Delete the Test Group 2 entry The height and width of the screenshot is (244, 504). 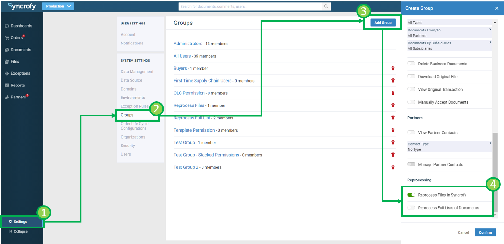[393, 167]
